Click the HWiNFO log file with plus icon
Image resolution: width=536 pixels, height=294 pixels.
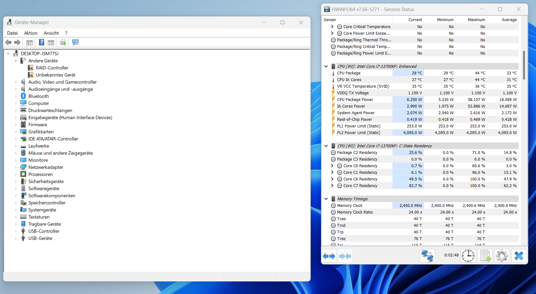click(x=485, y=256)
